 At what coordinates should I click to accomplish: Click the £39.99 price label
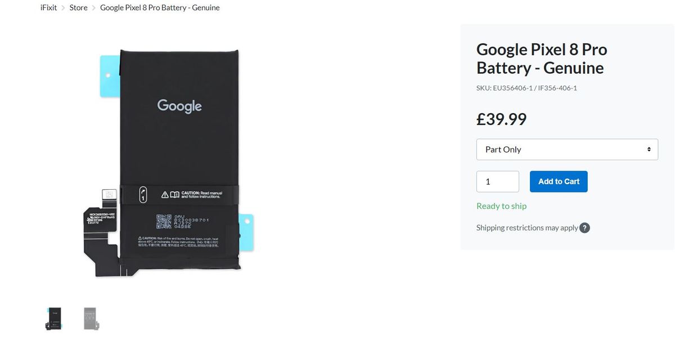click(502, 119)
